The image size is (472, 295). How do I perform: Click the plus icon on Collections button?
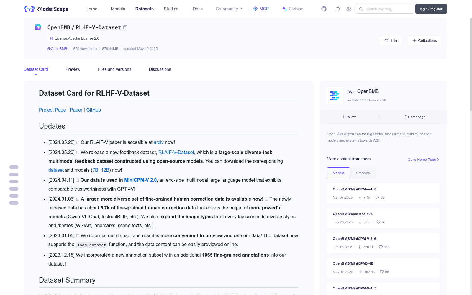(x=414, y=41)
